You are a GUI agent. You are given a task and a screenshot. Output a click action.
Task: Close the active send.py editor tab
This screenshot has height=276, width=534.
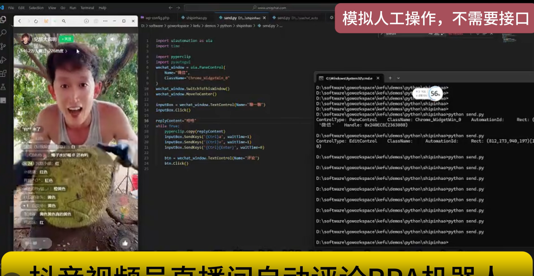[x=264, y=18]
